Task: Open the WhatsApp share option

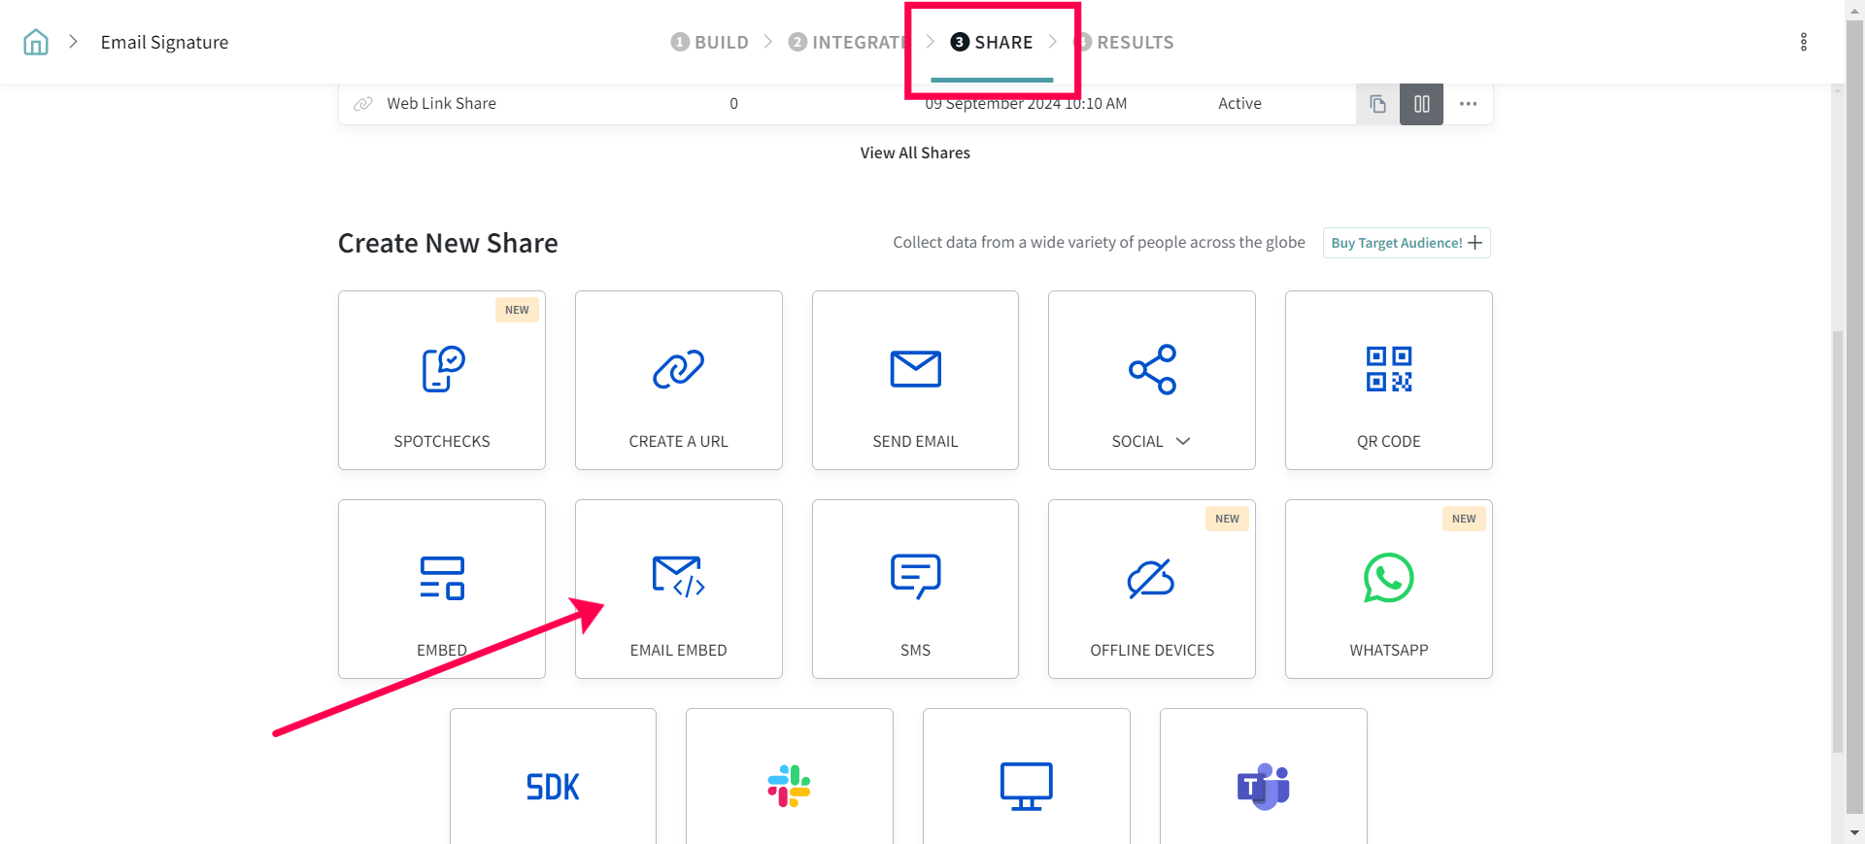Action: (1388, 589)
